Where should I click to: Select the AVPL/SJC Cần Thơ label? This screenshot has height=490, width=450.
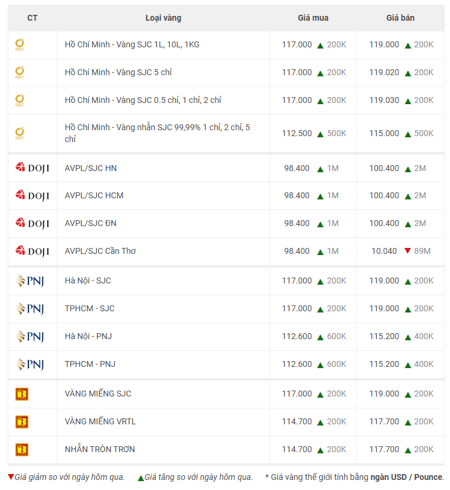tap(101, 252)
